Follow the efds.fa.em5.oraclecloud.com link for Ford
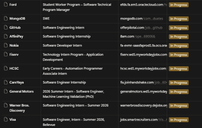Screen dimensions: 202x128 point(143,5)
